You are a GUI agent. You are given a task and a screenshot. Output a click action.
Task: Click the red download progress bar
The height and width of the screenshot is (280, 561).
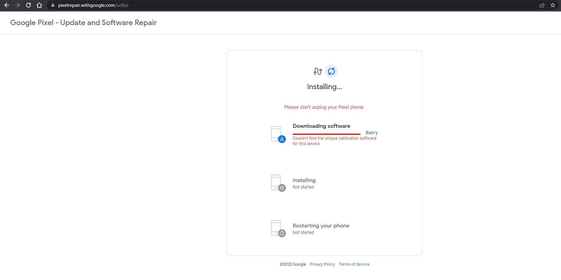click(x=326, y=134)
